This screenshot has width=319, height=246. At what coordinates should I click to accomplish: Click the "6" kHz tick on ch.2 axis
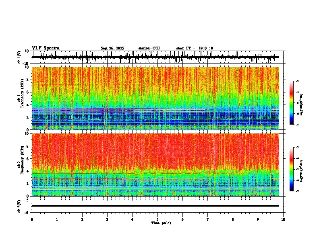pos(28,159)
